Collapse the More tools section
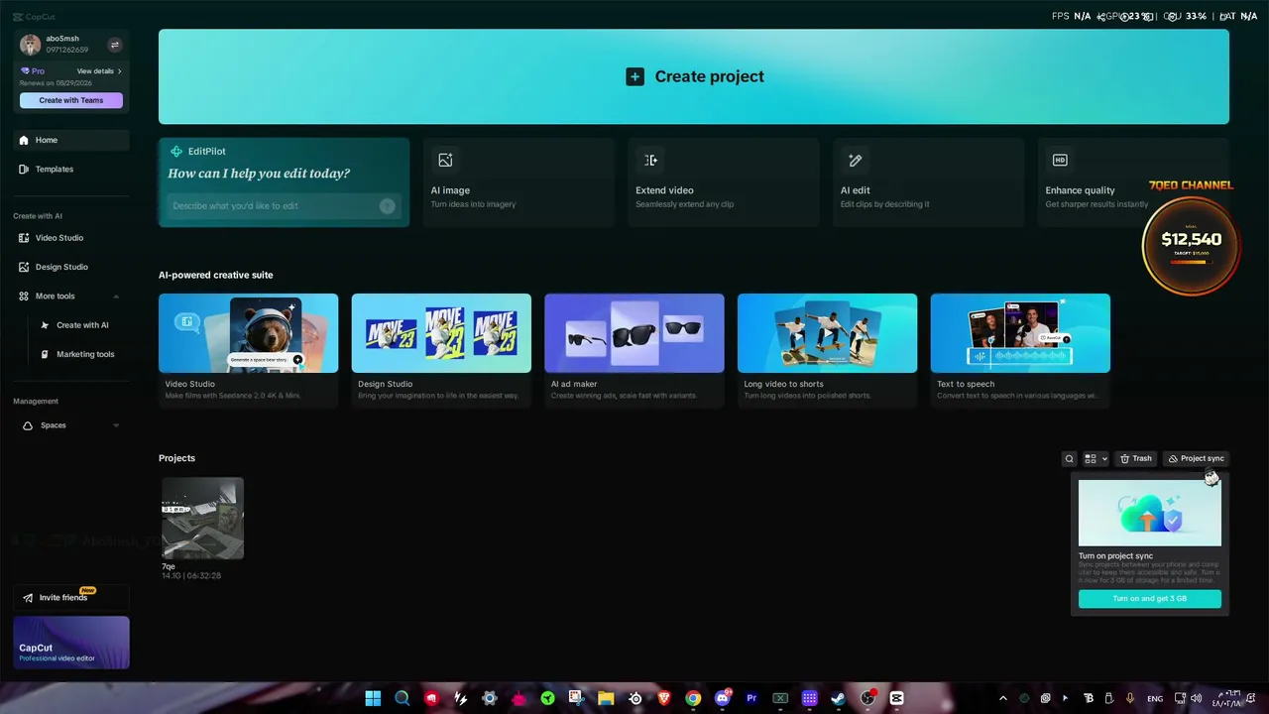This screenshot has width=1269, height=714. click(116, 297)
